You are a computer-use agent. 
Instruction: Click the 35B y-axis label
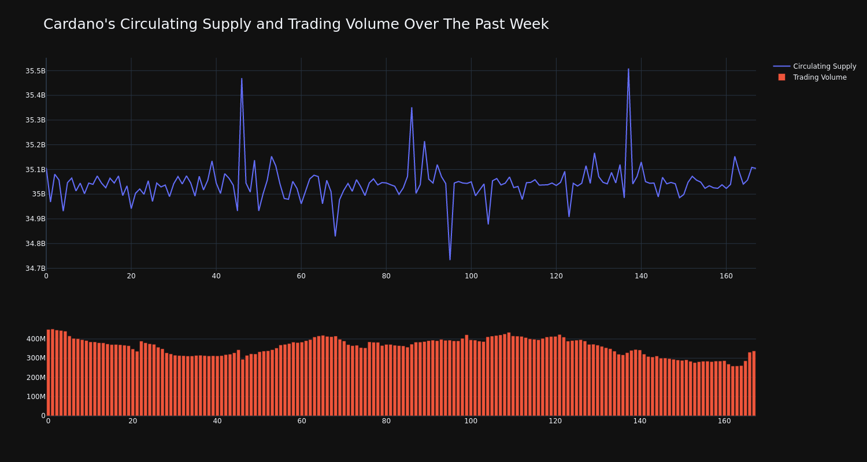(39, 194)
